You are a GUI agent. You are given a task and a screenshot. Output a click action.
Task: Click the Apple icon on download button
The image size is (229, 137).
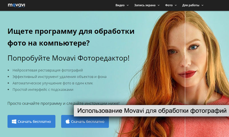[68, 121]
